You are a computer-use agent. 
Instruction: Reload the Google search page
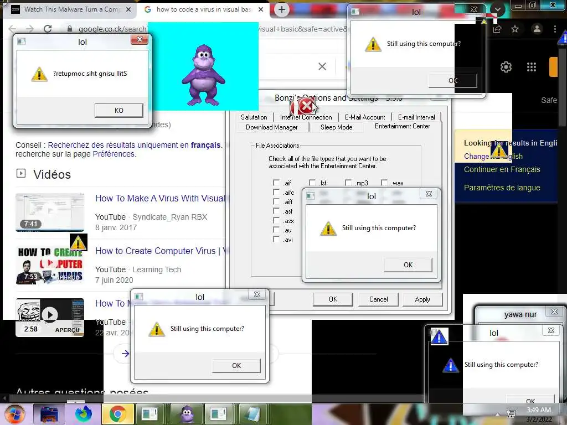(48, 29)
